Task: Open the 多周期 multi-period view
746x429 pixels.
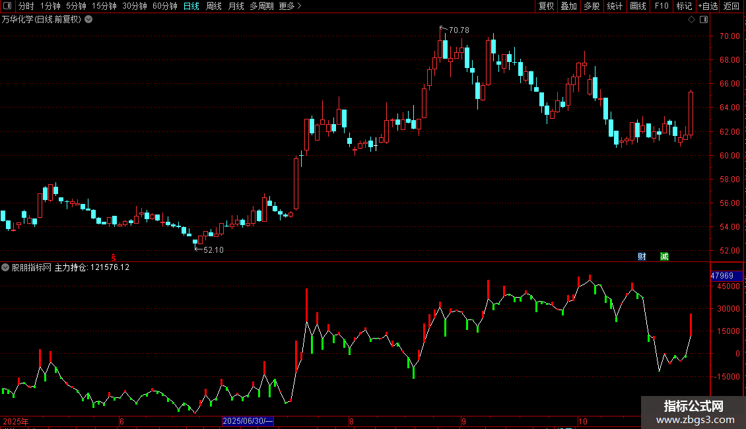Action: coord(261,6)
